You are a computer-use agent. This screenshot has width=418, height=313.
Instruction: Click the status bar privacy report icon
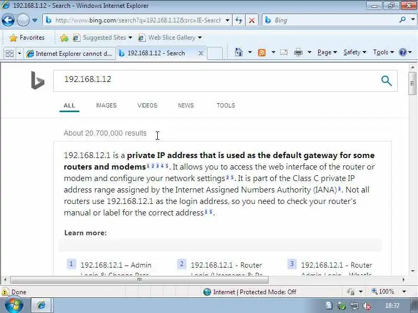(351, 292)
